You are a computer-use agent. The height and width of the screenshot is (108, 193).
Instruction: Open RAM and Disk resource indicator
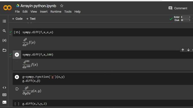click(182, 19)
